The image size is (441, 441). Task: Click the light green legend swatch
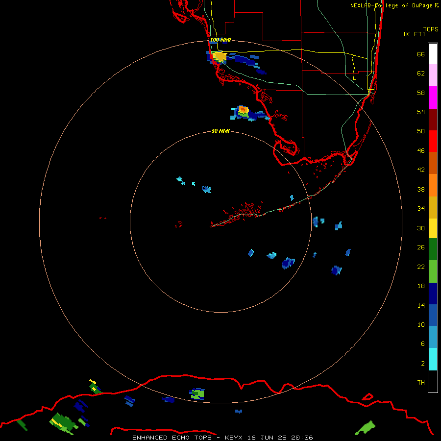coord(433,271)
